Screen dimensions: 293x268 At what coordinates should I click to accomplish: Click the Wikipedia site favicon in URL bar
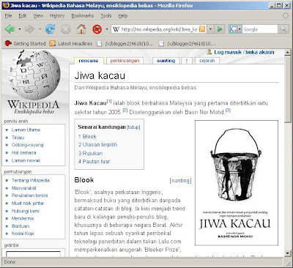[116, 29]
